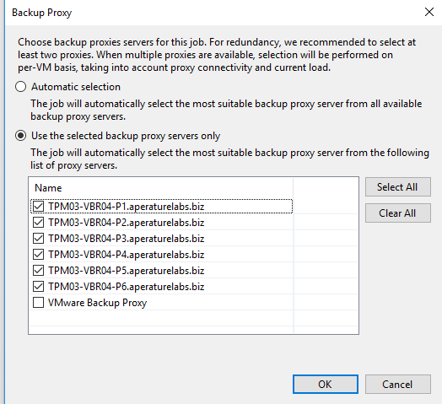Highlight TPM03-VBR04-P6.aperturelabs.biz row name
Image resolution: width=442 pixels, height=404 pixels.
point(127,287)
